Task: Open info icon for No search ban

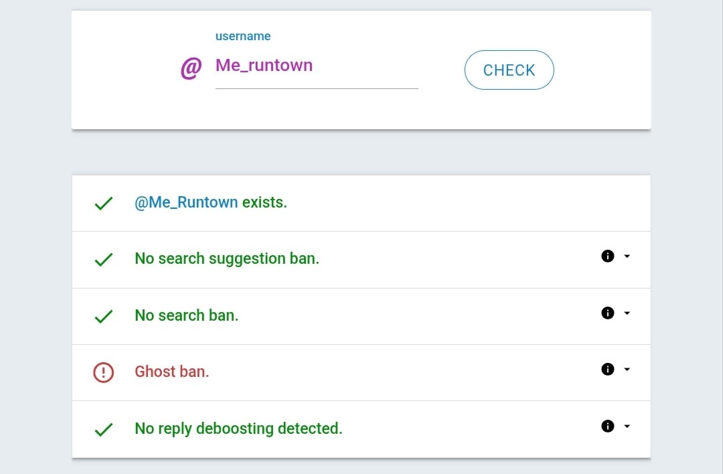Action: [608, 313]
